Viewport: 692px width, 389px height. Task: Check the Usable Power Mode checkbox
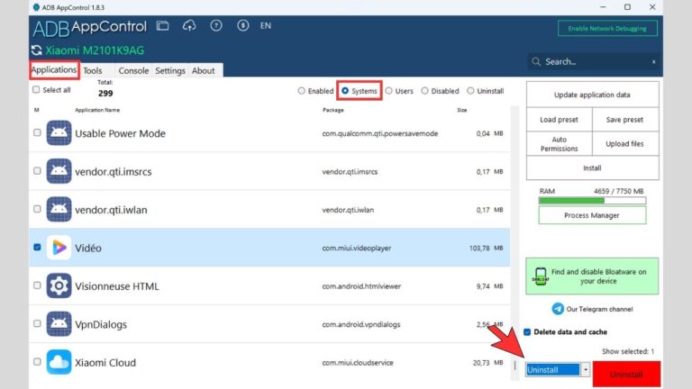click(x=37, y=132)
